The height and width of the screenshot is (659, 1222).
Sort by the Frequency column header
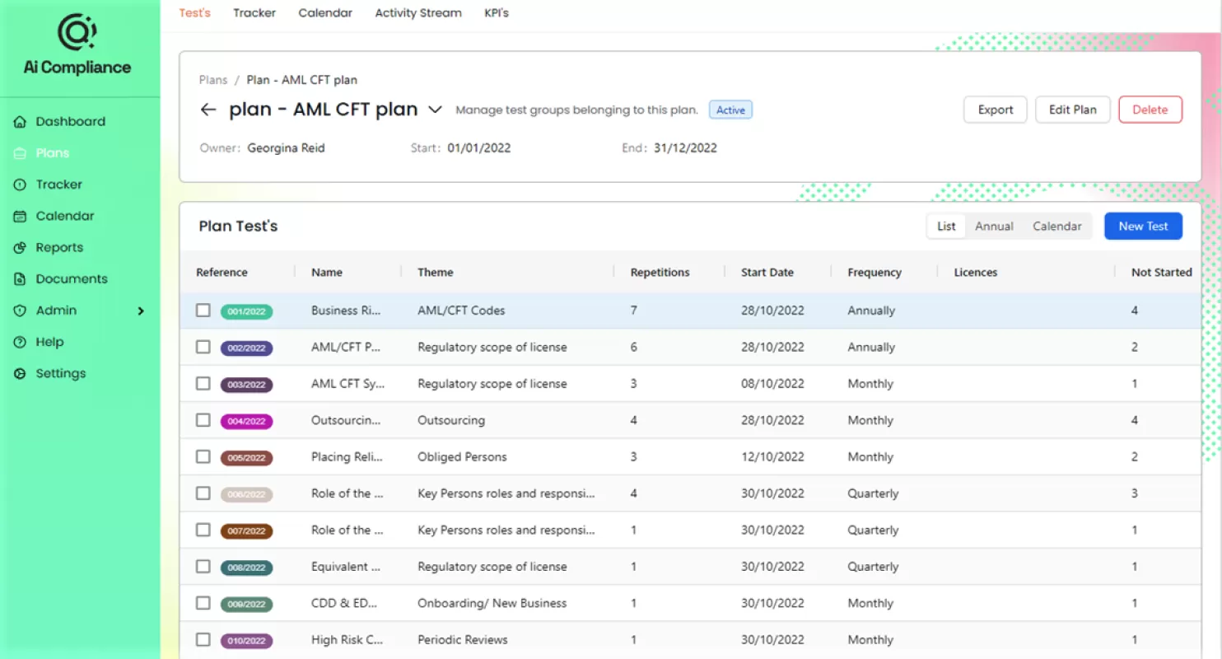pos(875,273)
